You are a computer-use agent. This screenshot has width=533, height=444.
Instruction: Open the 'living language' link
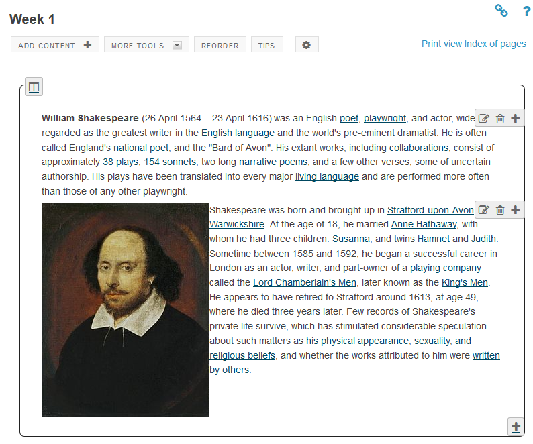click(327, 176)
